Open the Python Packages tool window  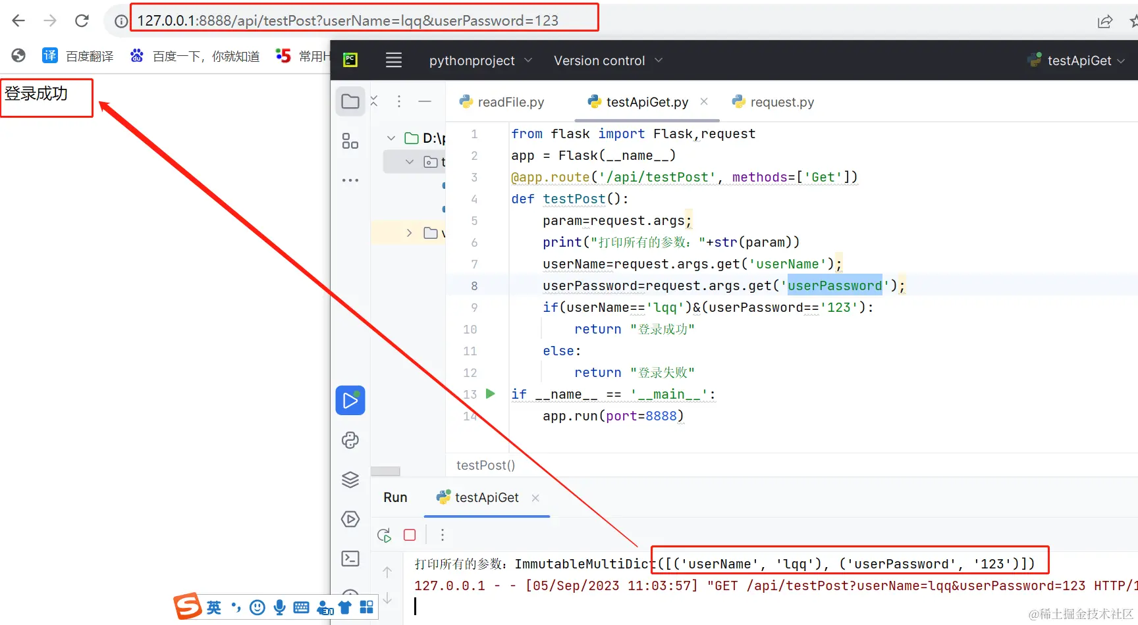coord(350,440)
